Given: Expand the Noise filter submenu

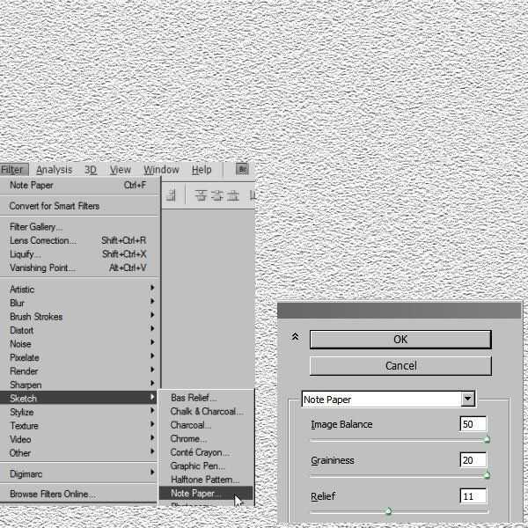Looking at the screenshot, I should [78, 344].
